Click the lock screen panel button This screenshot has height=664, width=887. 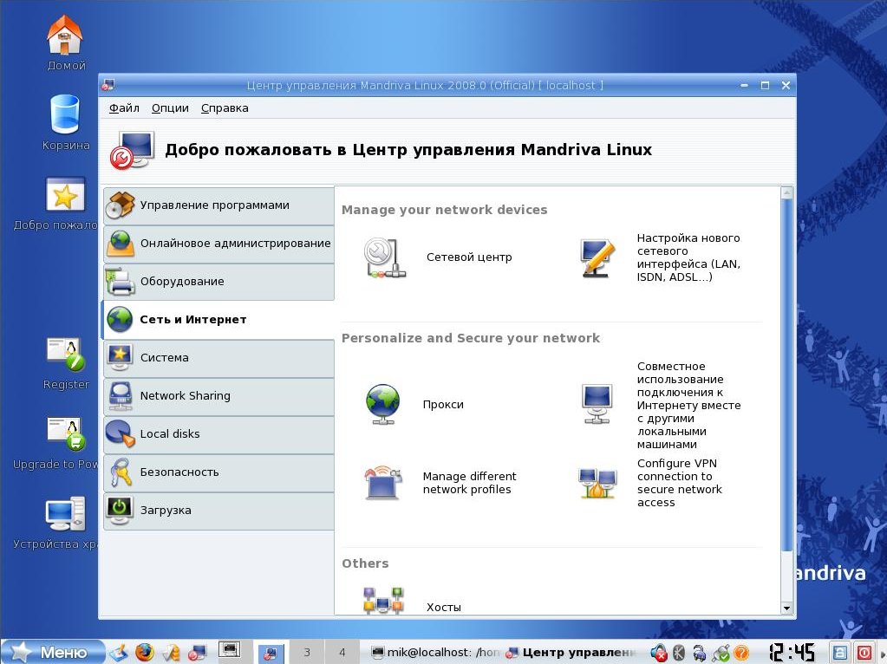coord(840,653)
